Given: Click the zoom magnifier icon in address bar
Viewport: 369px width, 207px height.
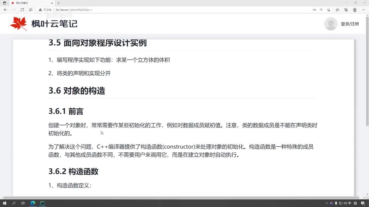Looking at the screenshot, I should click(x=321, y=10).
